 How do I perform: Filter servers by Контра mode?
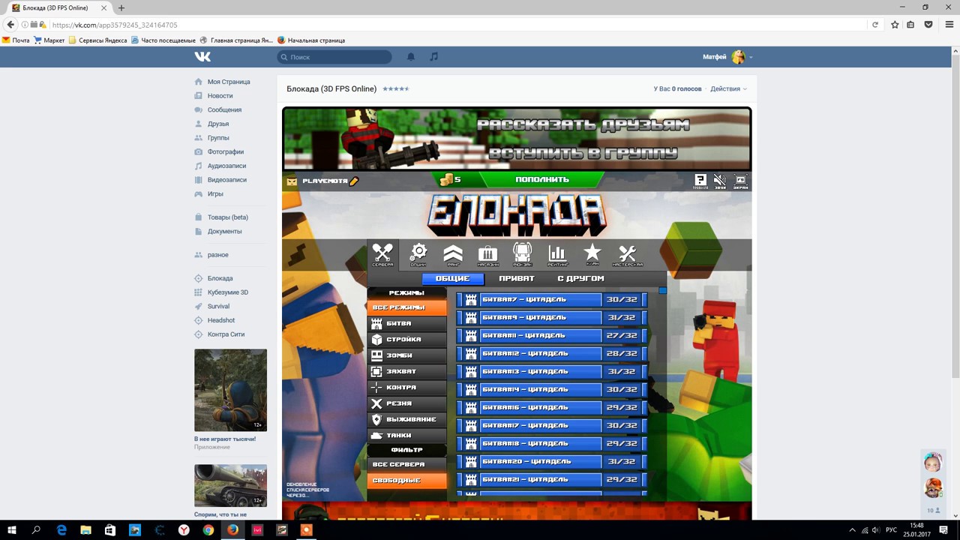pyautogui.click(x=406, y=387)
